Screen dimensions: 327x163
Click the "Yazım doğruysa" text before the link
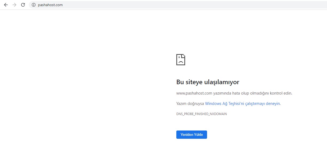point(190,104)
